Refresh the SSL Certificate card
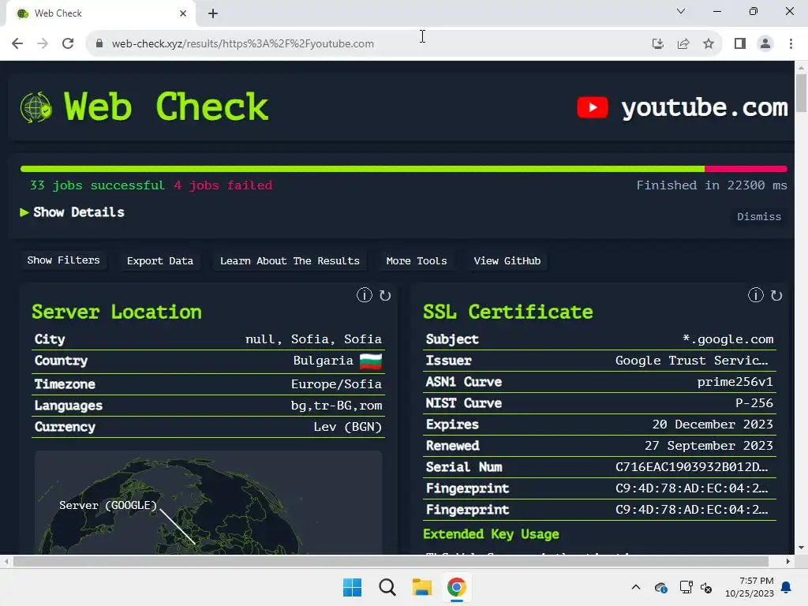 point(776,295)
